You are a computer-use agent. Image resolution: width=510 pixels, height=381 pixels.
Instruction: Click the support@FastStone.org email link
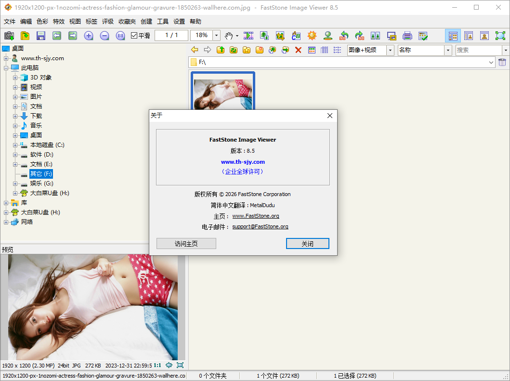click(260, 227)
